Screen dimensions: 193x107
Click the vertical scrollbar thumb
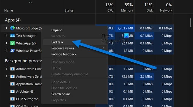191,23
